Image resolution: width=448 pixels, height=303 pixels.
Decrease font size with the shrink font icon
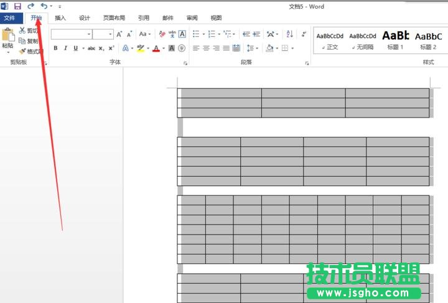pyautogui.click(x=129, y=34)
